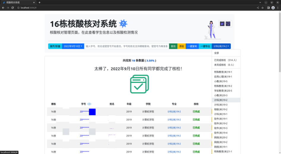Open a new browser tab
281x154 pixels.
click(x=40, y=2)
